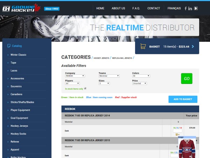Open the Players dropdown
Viewport: 210px width, 158px height.
click(72, 84)
